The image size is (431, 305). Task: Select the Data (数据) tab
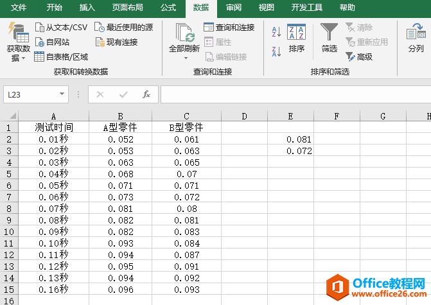click(201, 8)
